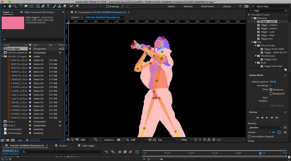Enable the Snapping checkbox

(x=107, y=6)
